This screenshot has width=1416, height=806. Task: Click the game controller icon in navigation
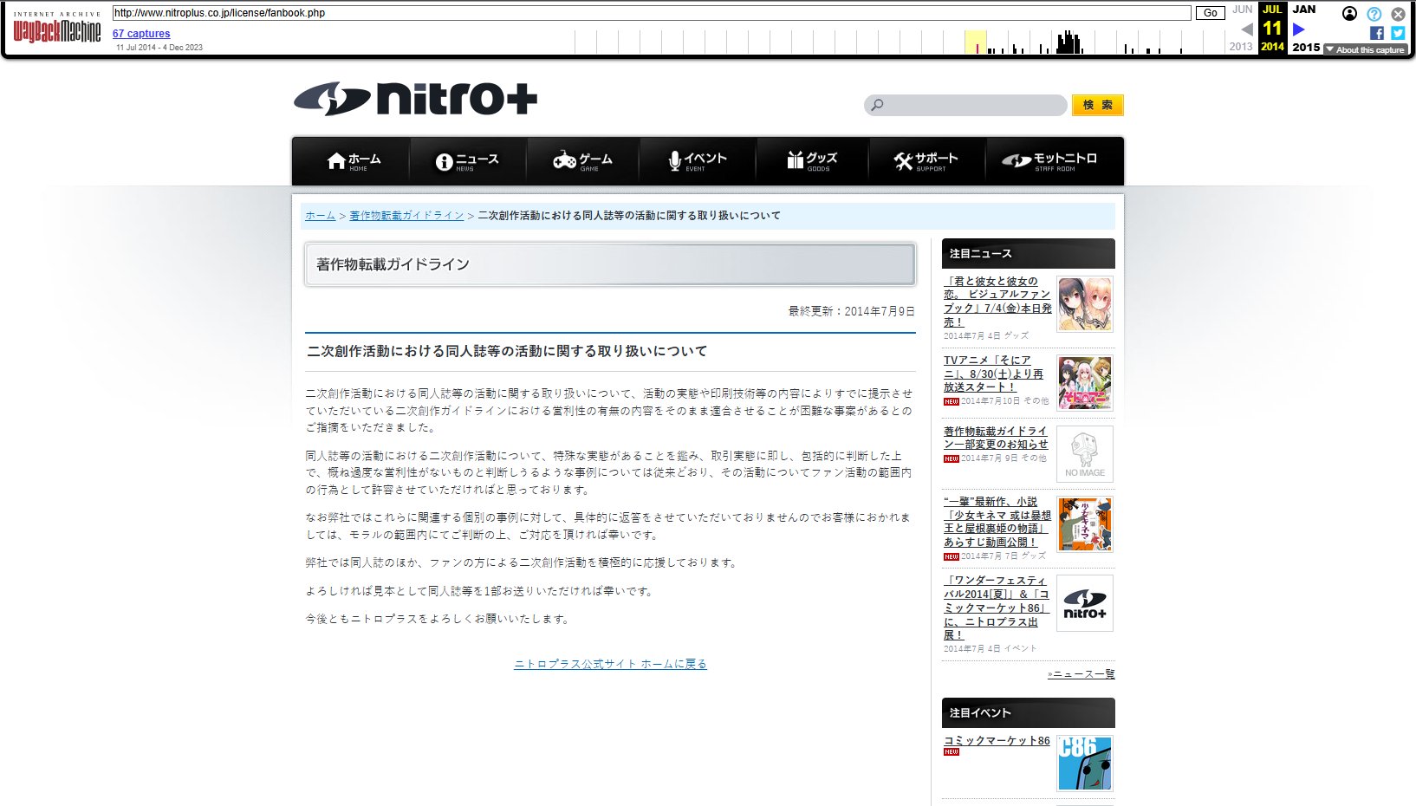coord(565,160)
